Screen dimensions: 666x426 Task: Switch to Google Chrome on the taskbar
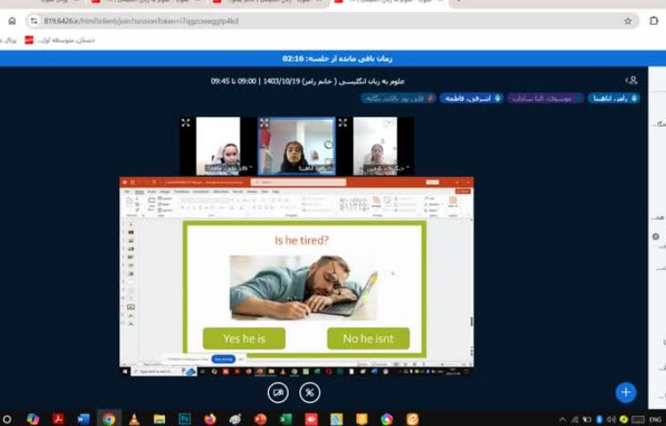coord(108,419)
